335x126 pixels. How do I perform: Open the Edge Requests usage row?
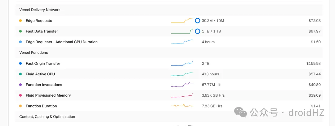(x=169, y=21)
